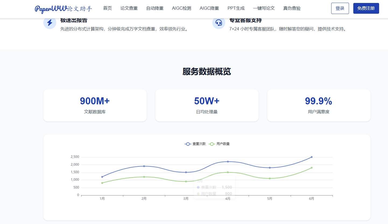Open the 论文查重 nav item
Viewport: 388px width, 224px height.
click(x=129, y=8)
